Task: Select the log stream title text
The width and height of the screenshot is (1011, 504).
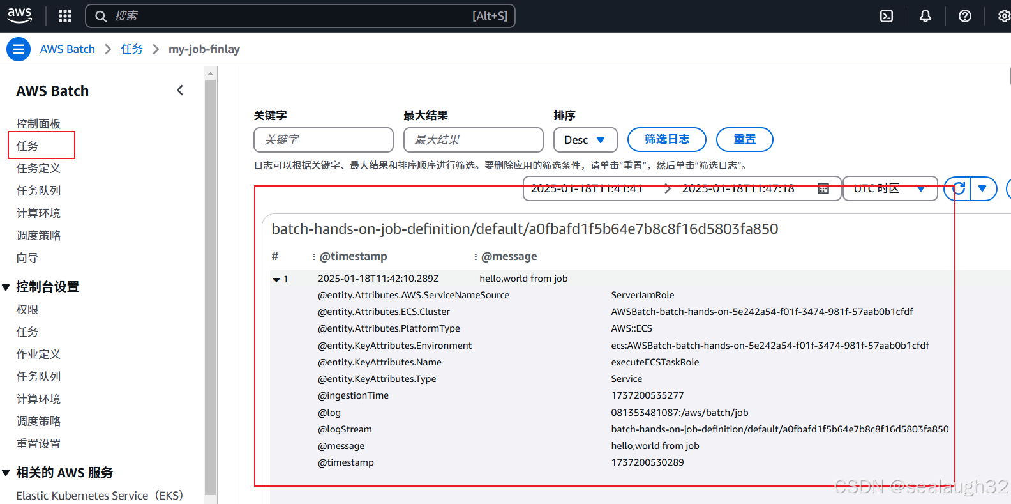Action: tap(525, 229)
